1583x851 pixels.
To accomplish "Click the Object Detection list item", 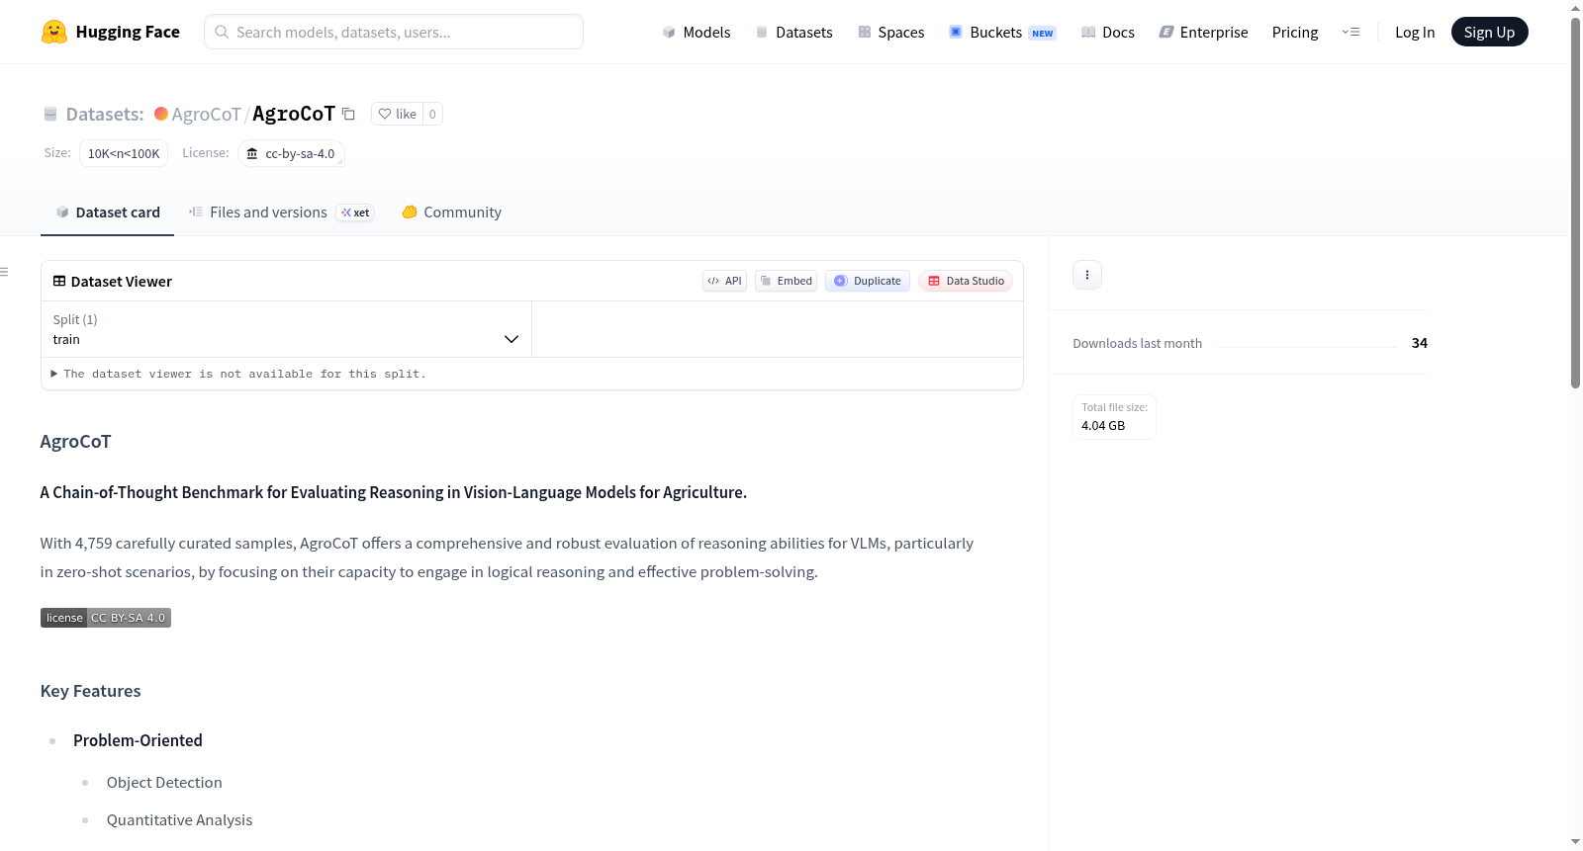I will click(164, 783).
